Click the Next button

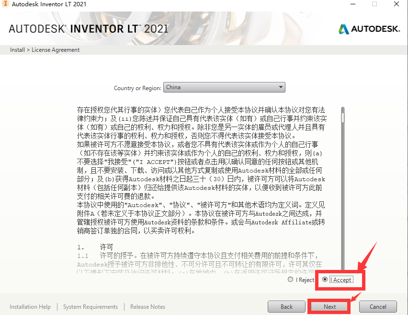pos(329,307)
